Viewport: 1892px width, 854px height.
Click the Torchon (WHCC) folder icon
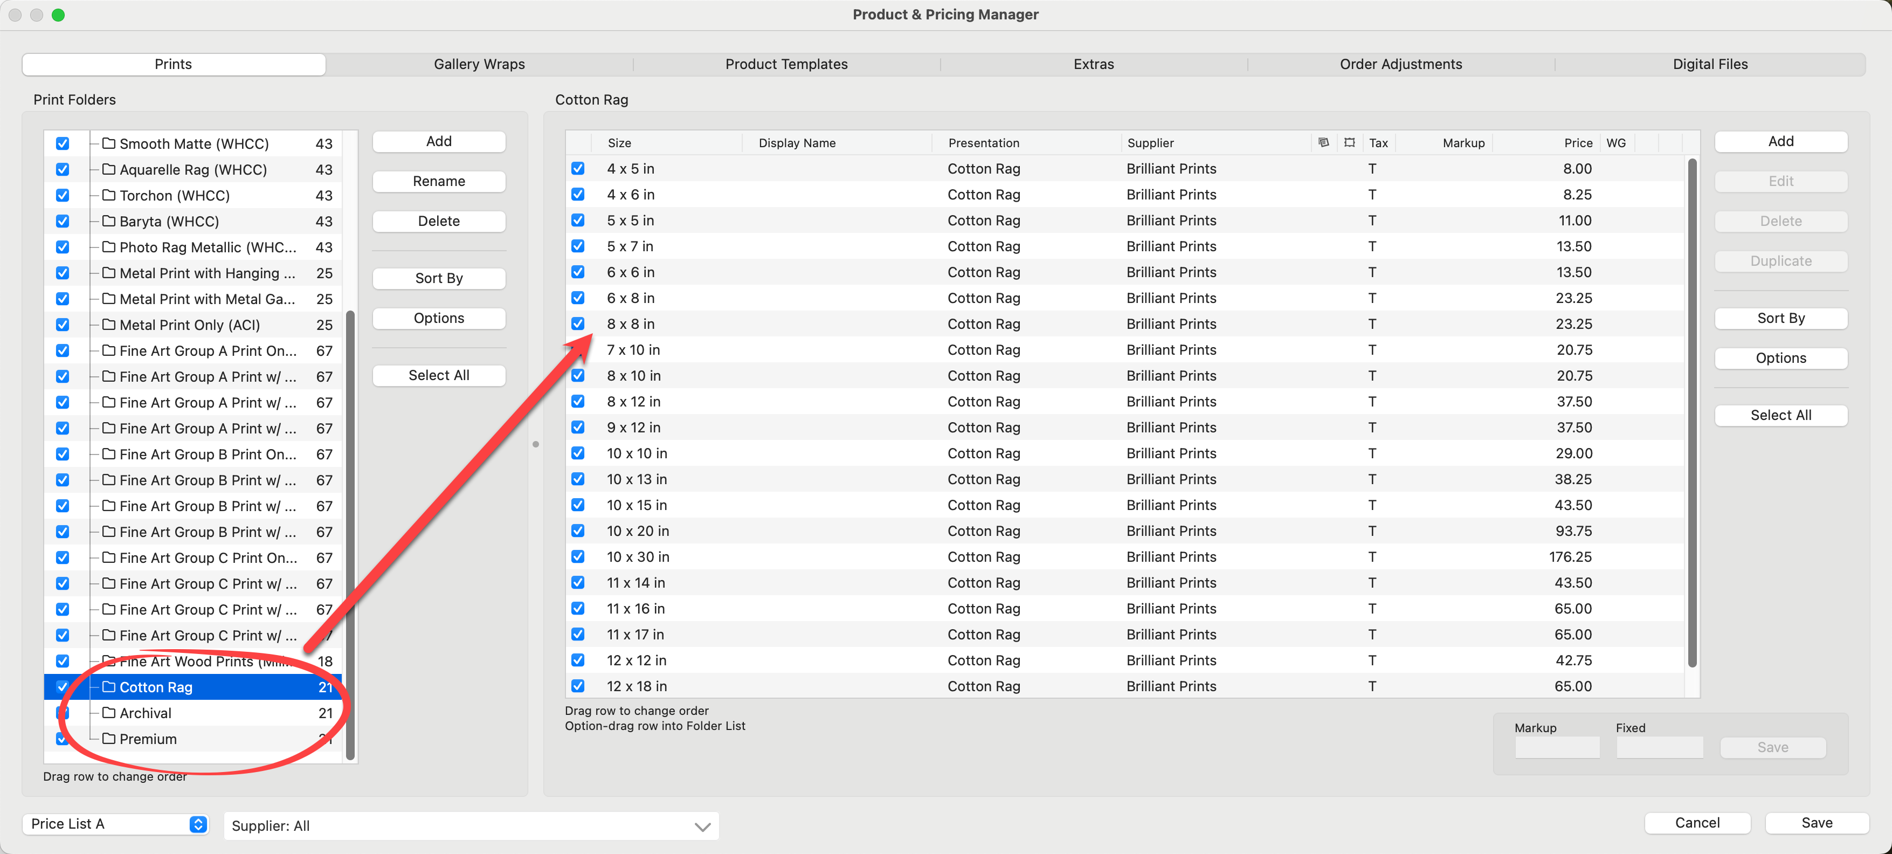click(109, 195)
